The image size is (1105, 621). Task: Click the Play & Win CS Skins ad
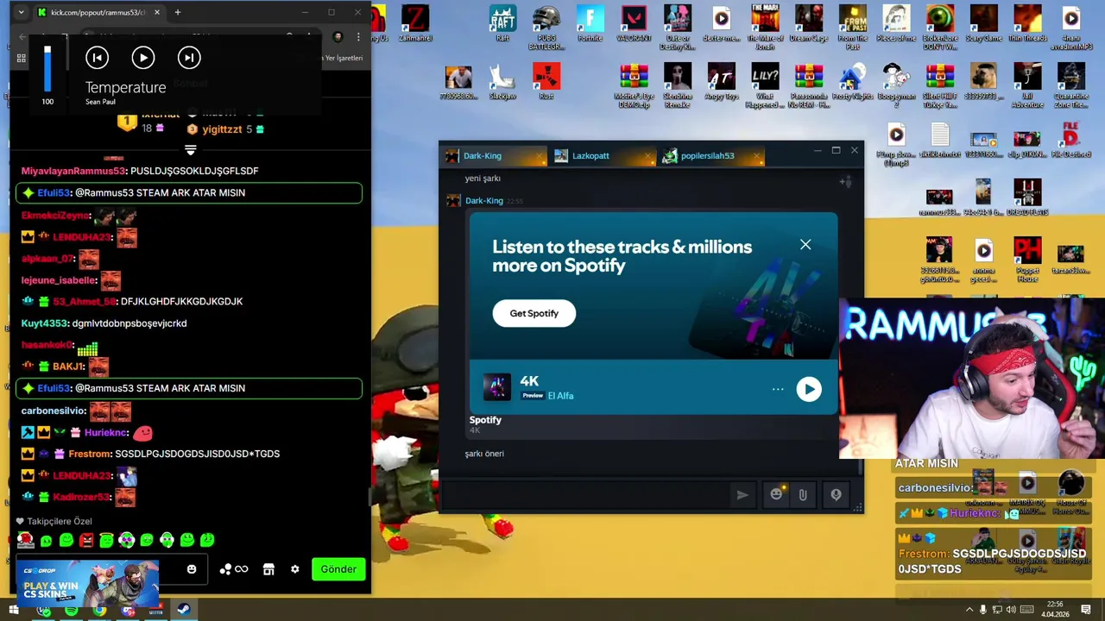click(x=86, y=584)
